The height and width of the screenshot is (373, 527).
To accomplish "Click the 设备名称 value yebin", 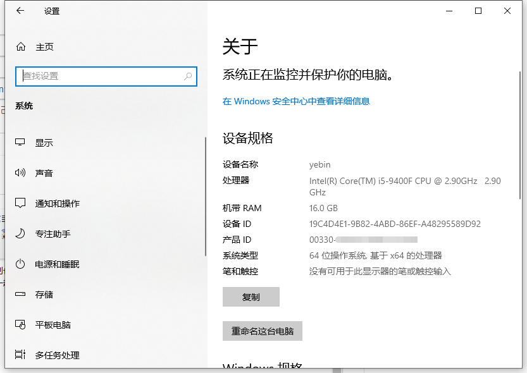I will point(319,164).
